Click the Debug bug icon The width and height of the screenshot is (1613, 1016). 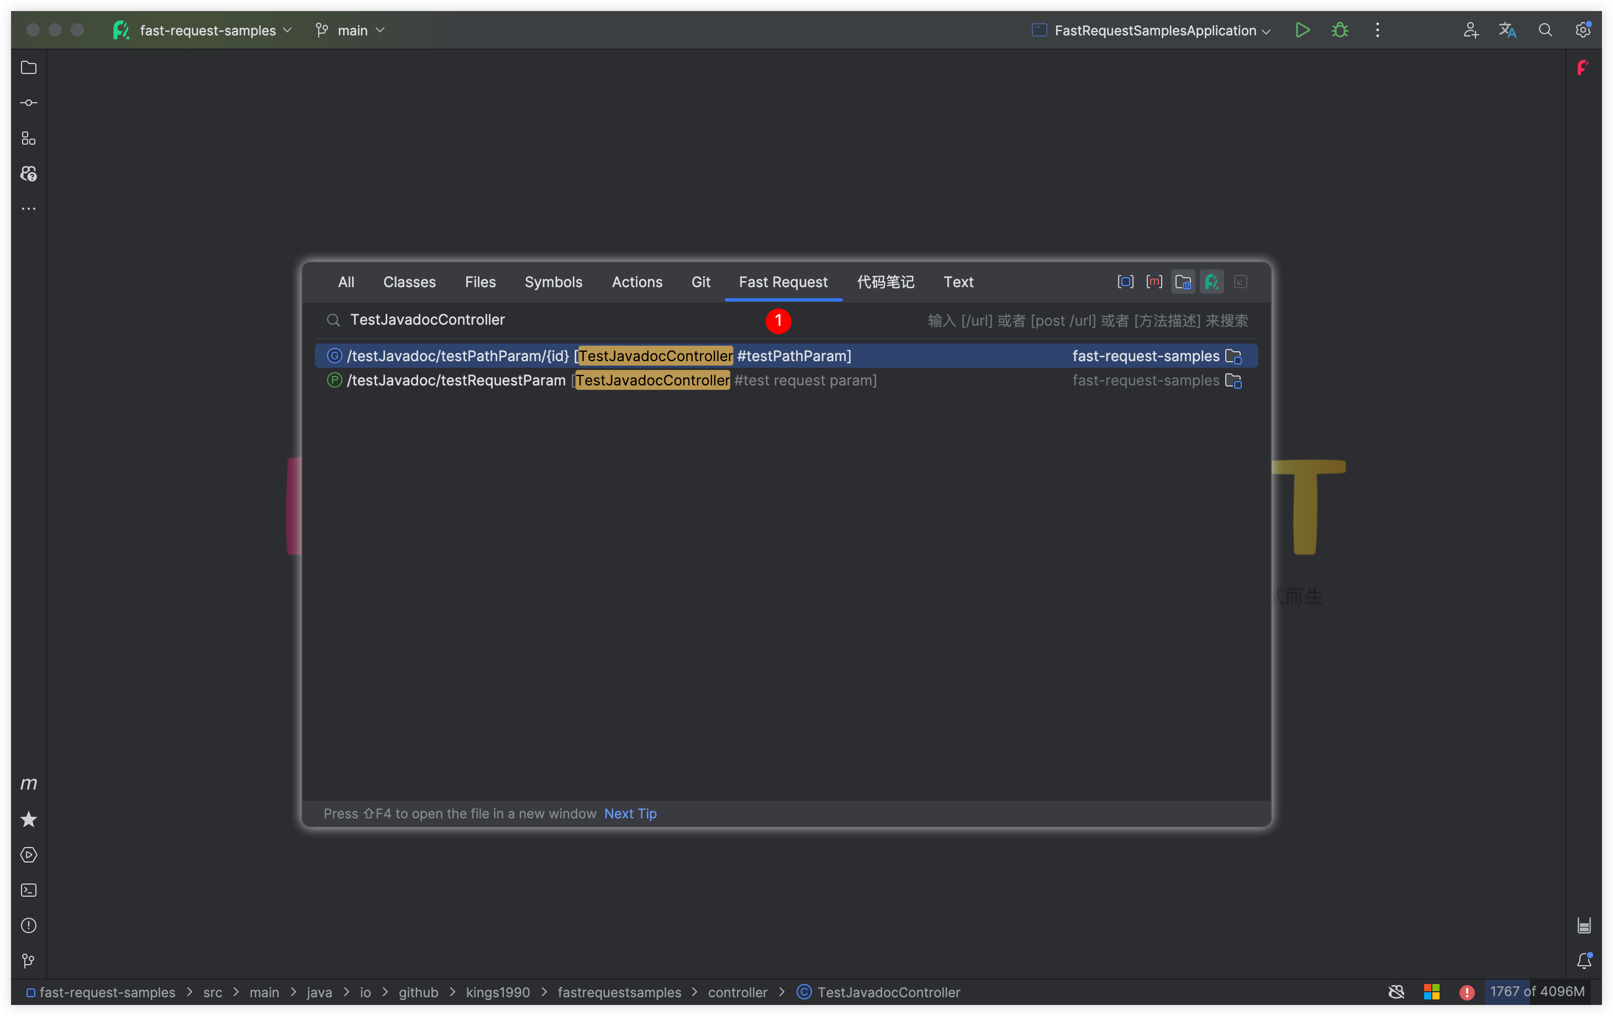[1340, 30]
